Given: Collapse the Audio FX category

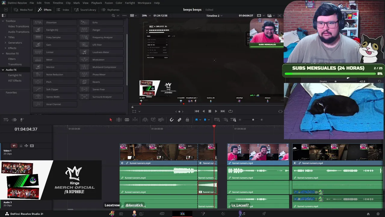Looking at the screenshot, I should tap(3, 70).
